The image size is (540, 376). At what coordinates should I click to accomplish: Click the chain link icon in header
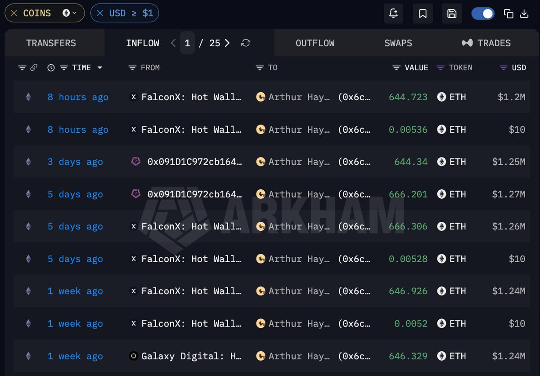[34, 68]
